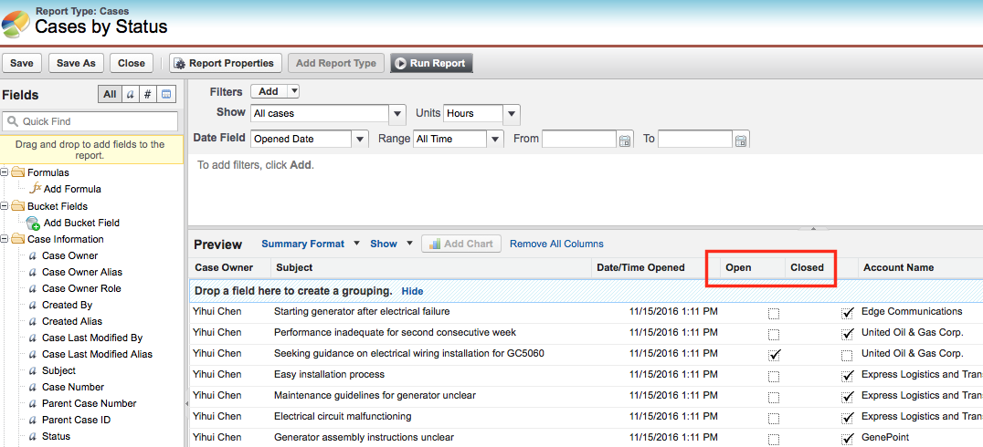Toggle Closed checkbox for Generator assembly row

[848, 439]
